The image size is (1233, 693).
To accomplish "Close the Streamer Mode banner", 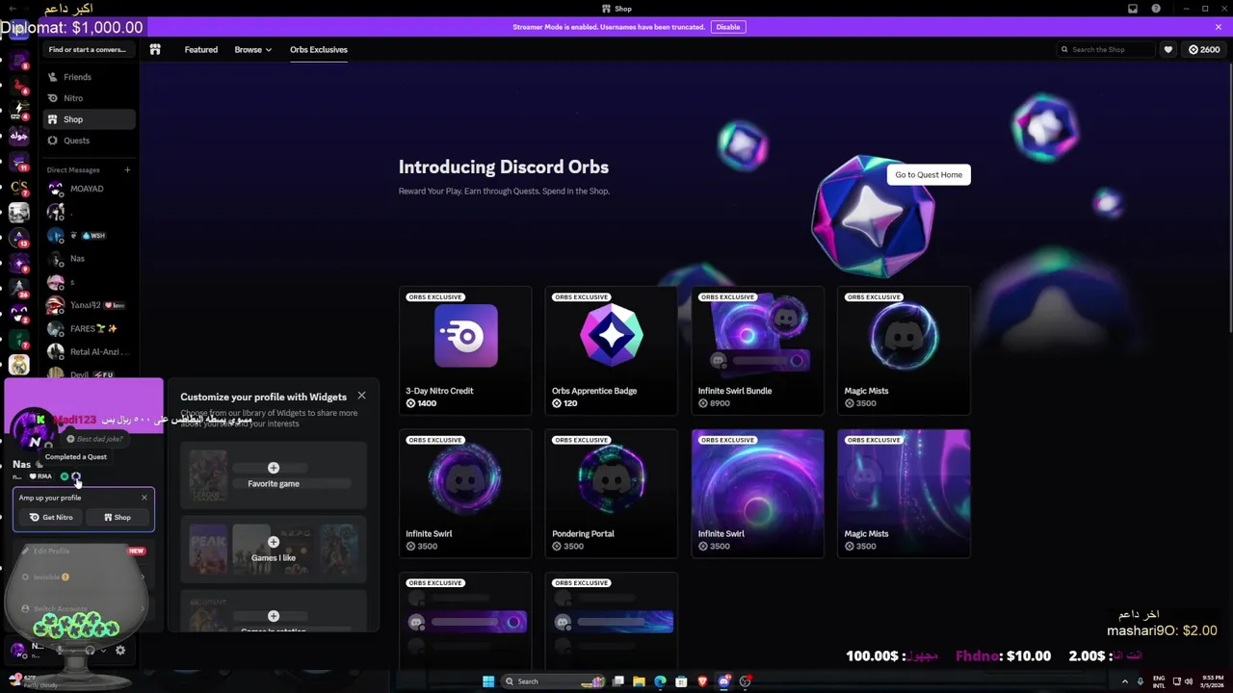I will [x=1218, y=27].
